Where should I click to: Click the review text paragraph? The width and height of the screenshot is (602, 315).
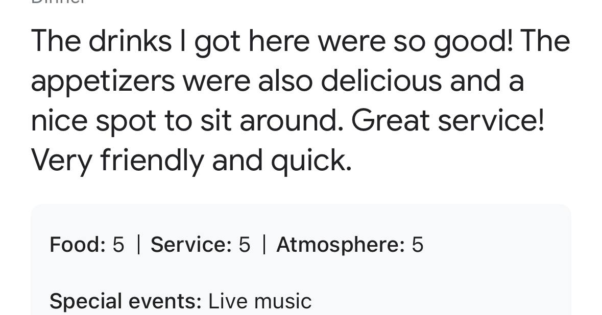[x=300, y=101]
